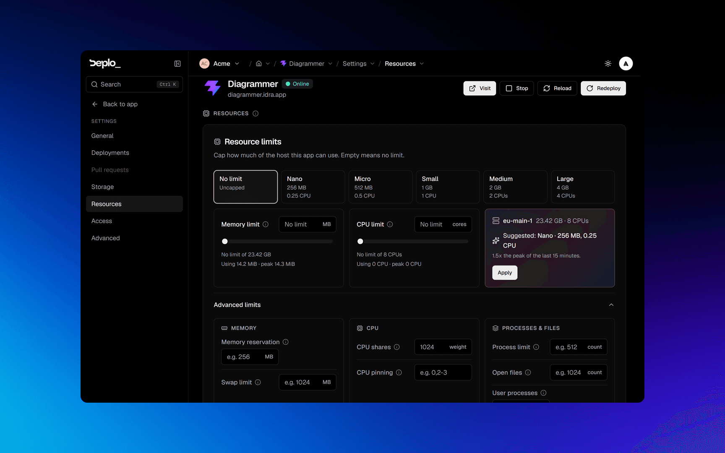Open Storage settings page

tap(134, 187)
